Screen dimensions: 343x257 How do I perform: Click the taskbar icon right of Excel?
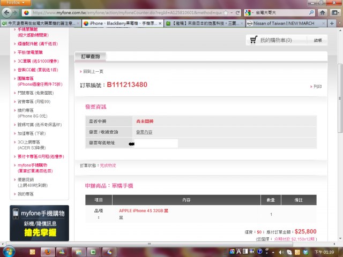point(109,252)
